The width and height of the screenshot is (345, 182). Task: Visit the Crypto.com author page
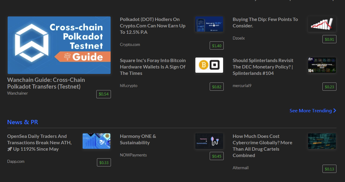[130, 45]
